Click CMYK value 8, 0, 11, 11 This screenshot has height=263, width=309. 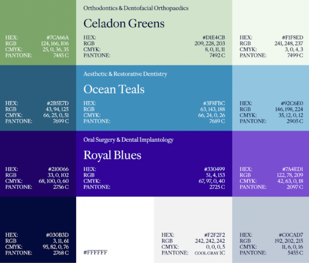click(x=215, y=49)
